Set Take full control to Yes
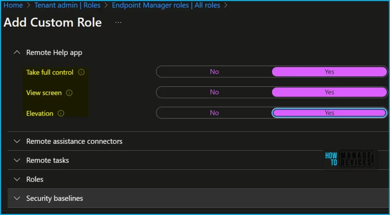Screen dimensions: 390x215 pos(329,72)
